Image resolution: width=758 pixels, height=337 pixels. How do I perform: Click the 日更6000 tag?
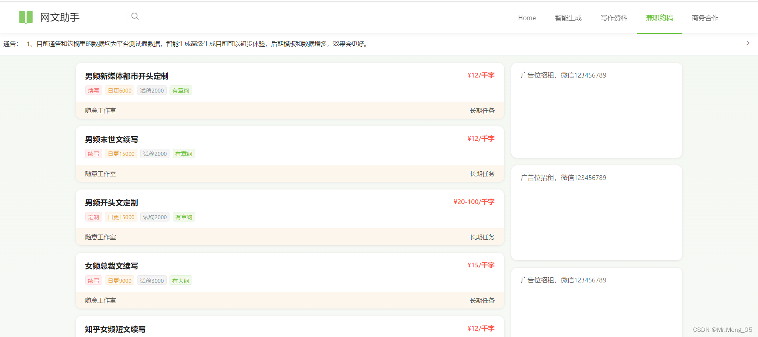(x=120, y=91)
